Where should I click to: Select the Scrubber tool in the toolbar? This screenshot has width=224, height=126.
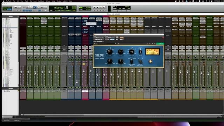pyautogui.click(x=38, y=7)
